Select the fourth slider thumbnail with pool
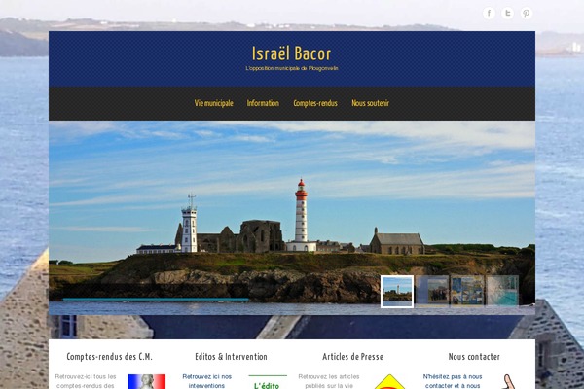The image size is (584, 389). pyautogui.click(x=502, y=291)
